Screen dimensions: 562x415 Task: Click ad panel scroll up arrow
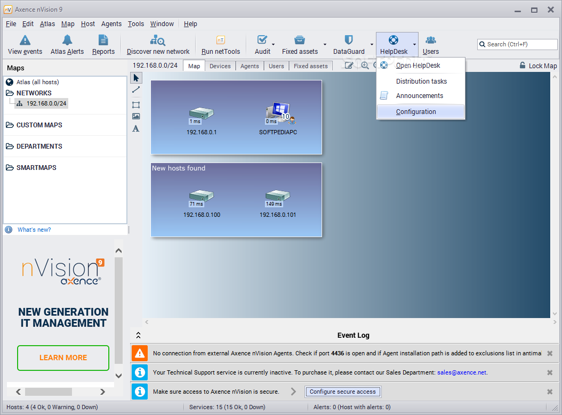(118, 251)
